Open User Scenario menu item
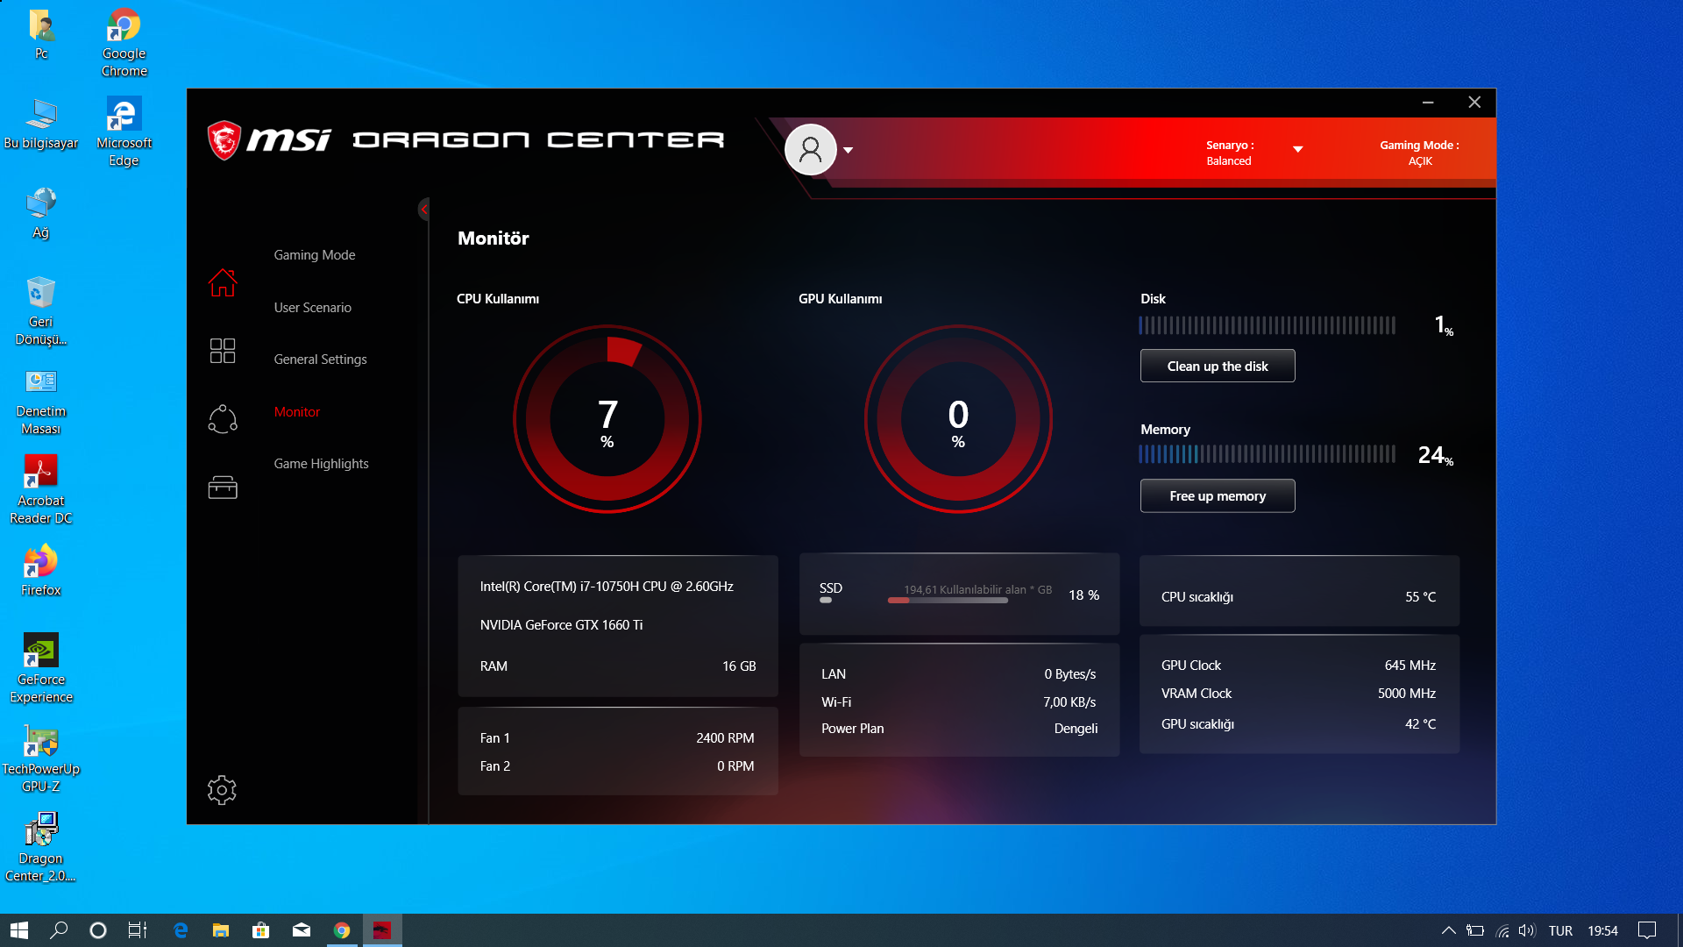The height and width of the screenshot is (947, 1683). (312, 308)
